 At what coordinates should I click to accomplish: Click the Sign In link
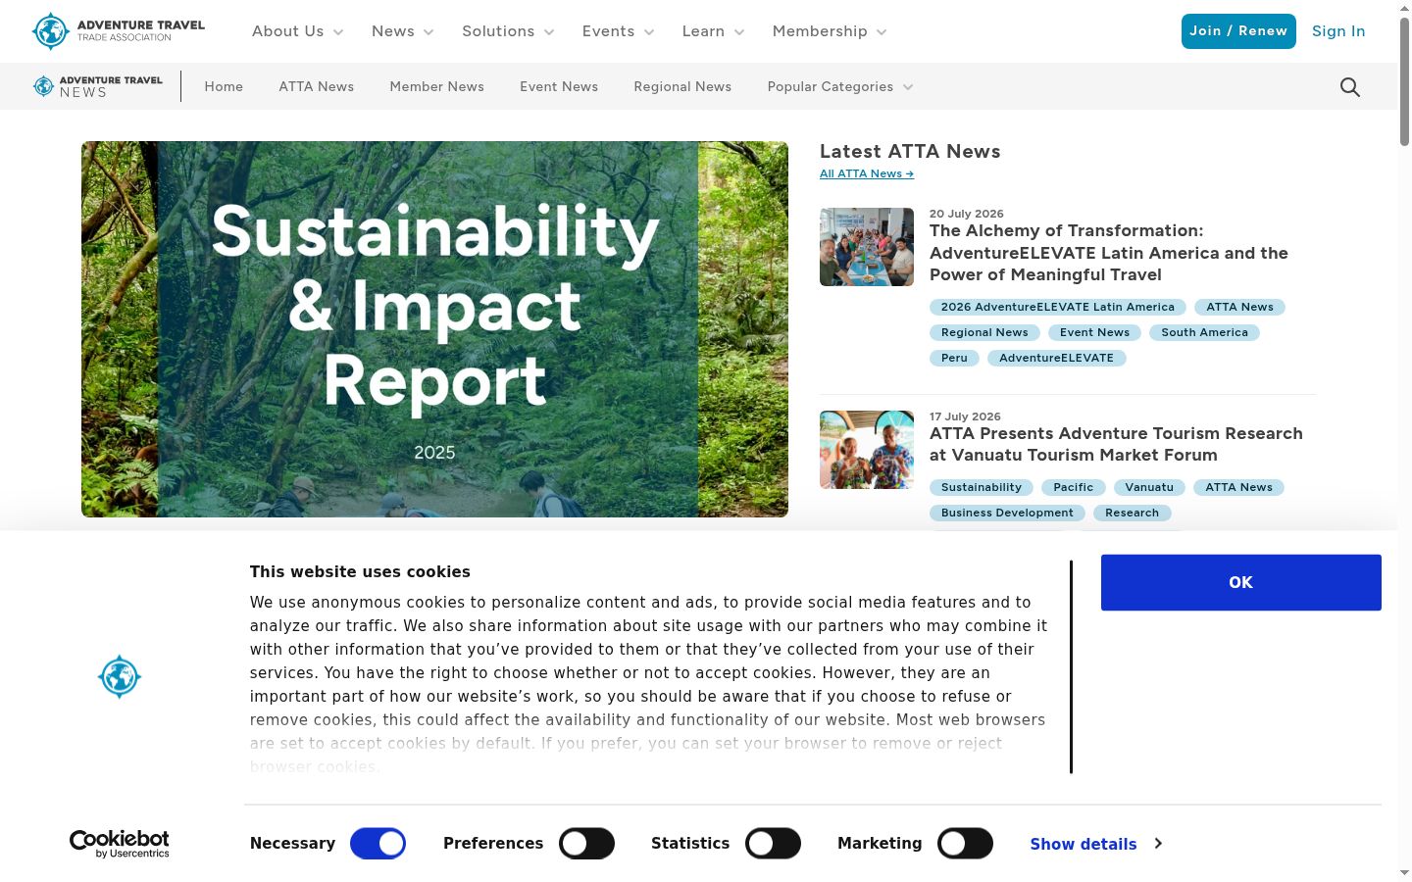1338,31
